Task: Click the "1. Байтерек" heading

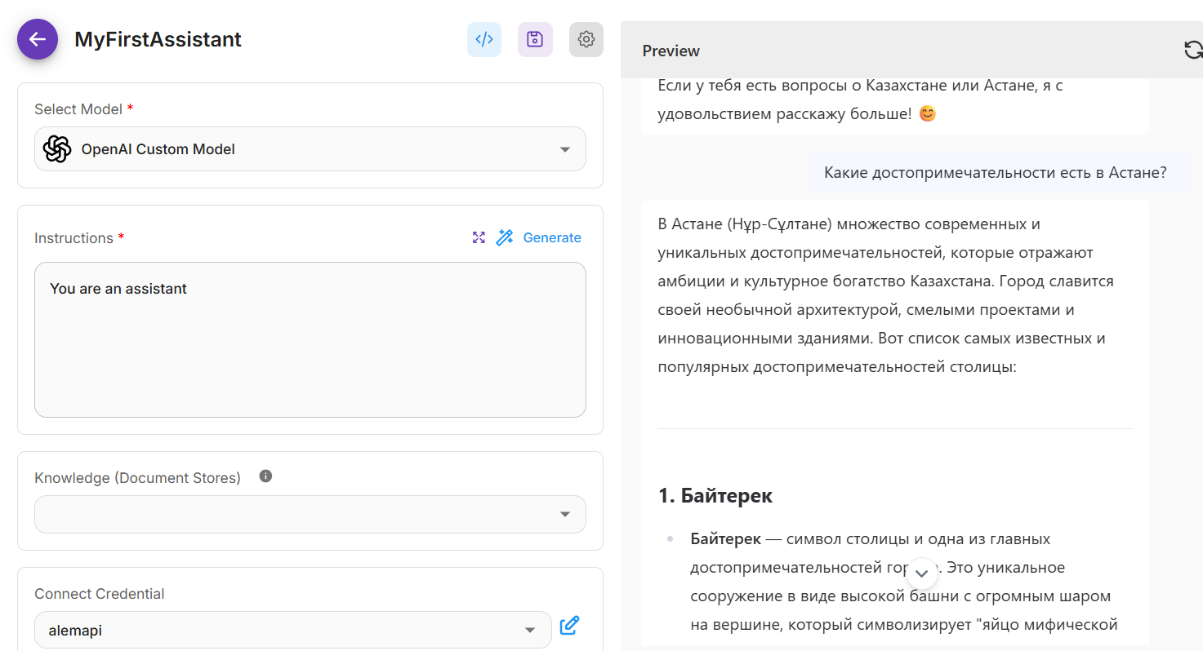Action: (715, 495)
